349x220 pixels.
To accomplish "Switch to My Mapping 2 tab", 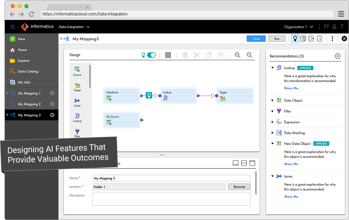I will pyautogui.click(x=29, y=104).
